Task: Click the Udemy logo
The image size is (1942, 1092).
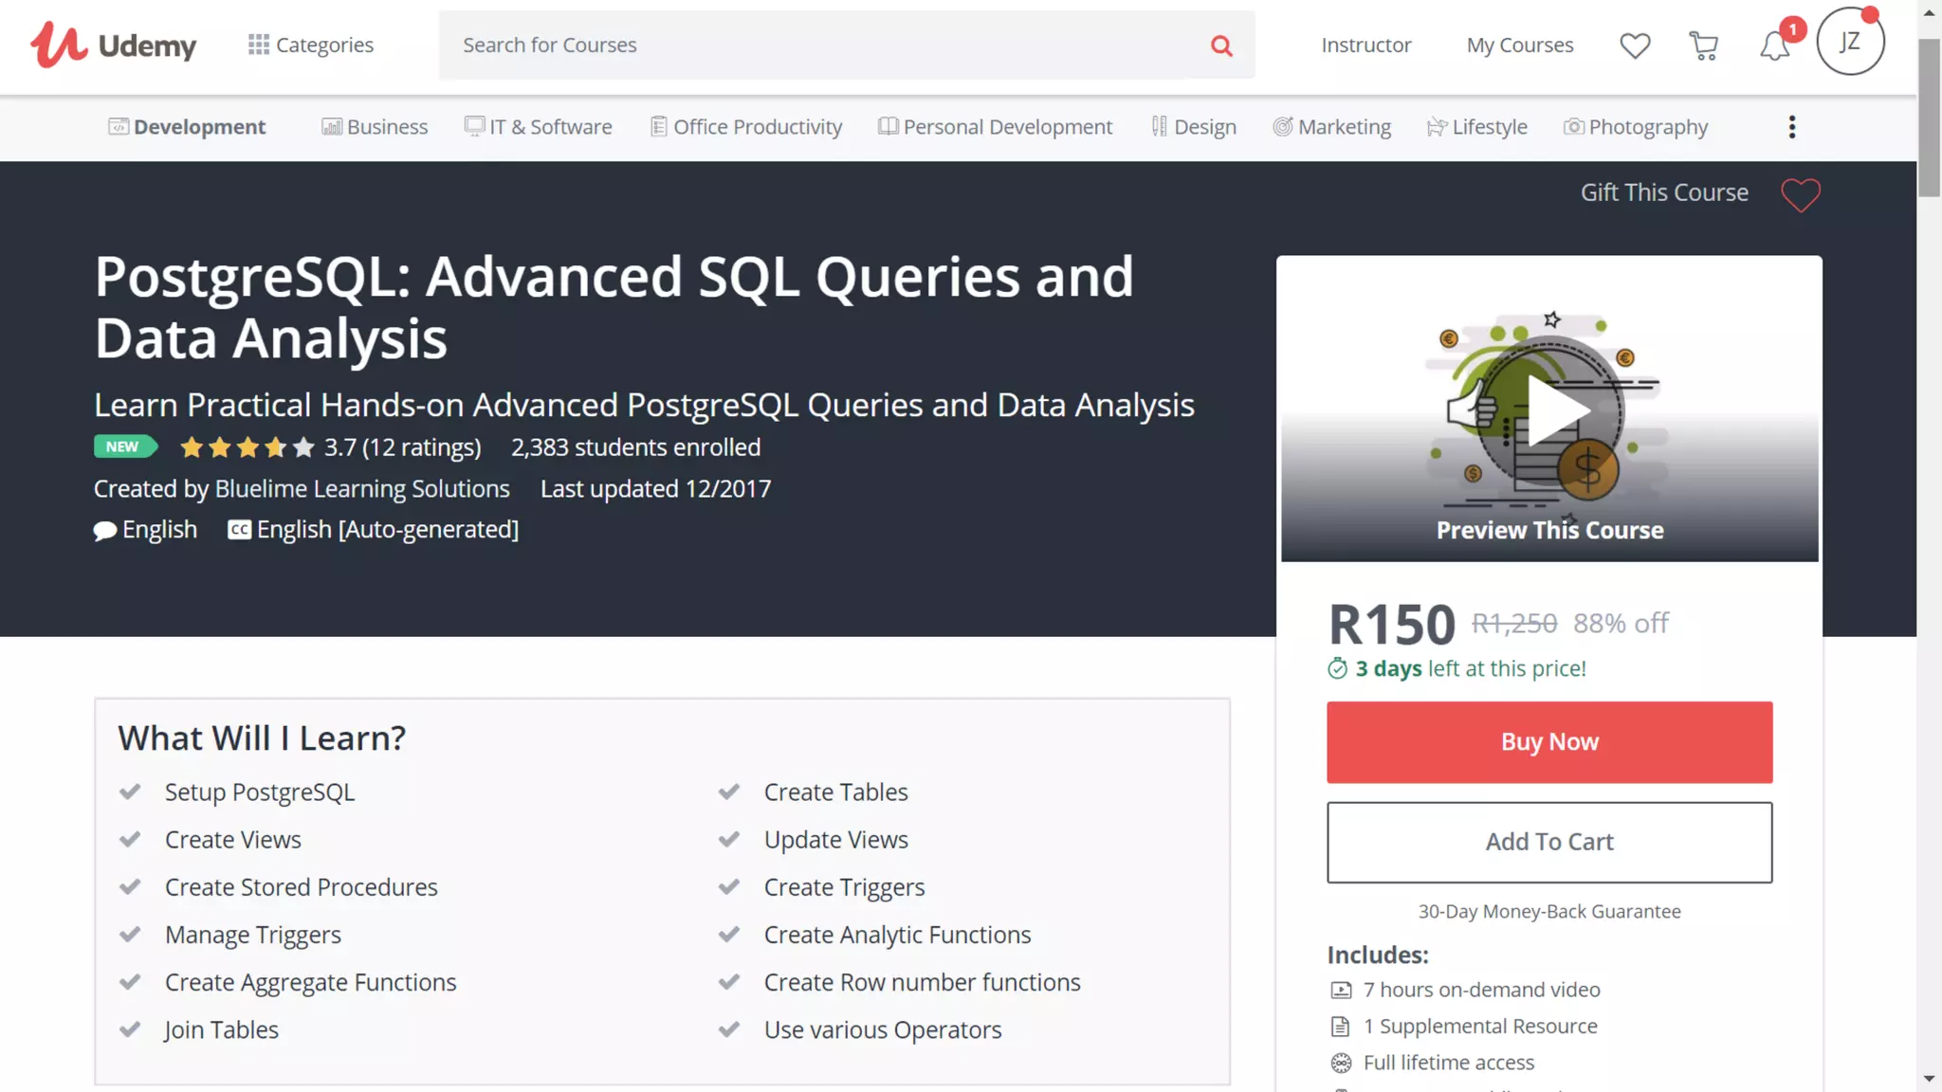Action: click(113, 45)
